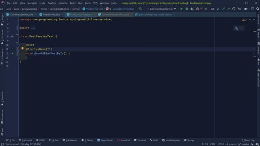The image size is (260, 146).
Task: Expand folded import statements
Action: coord(33,28)
